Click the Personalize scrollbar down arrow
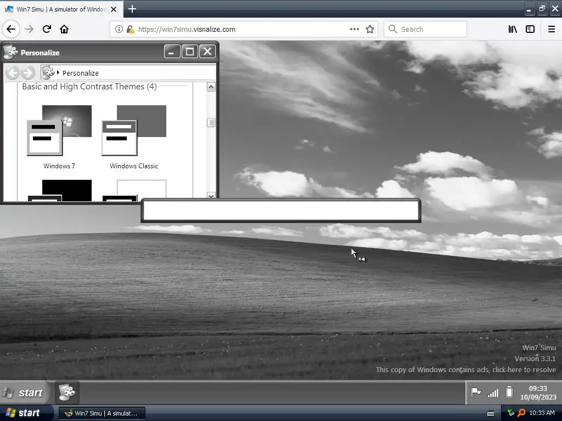The width and height of the screenshot is (562, 421). 211,196
